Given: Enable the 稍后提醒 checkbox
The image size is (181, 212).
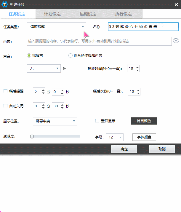Looking at the screenshot, I should pyautogui.click(x=5, y=91).
